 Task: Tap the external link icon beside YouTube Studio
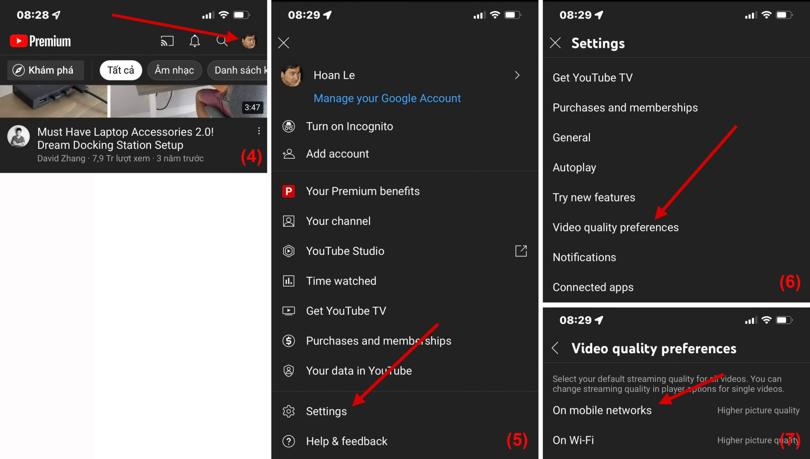pos(521,251)
